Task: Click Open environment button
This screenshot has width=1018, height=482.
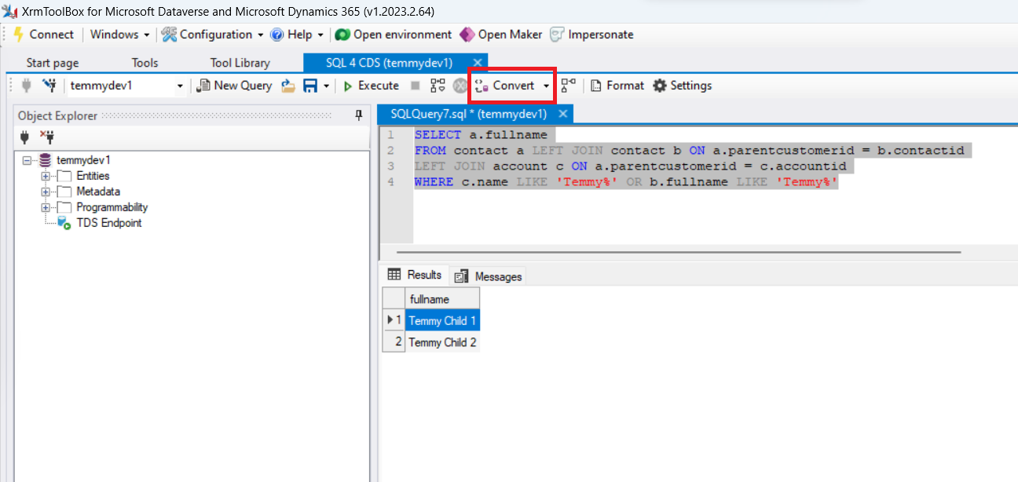Action: (394, 35)
